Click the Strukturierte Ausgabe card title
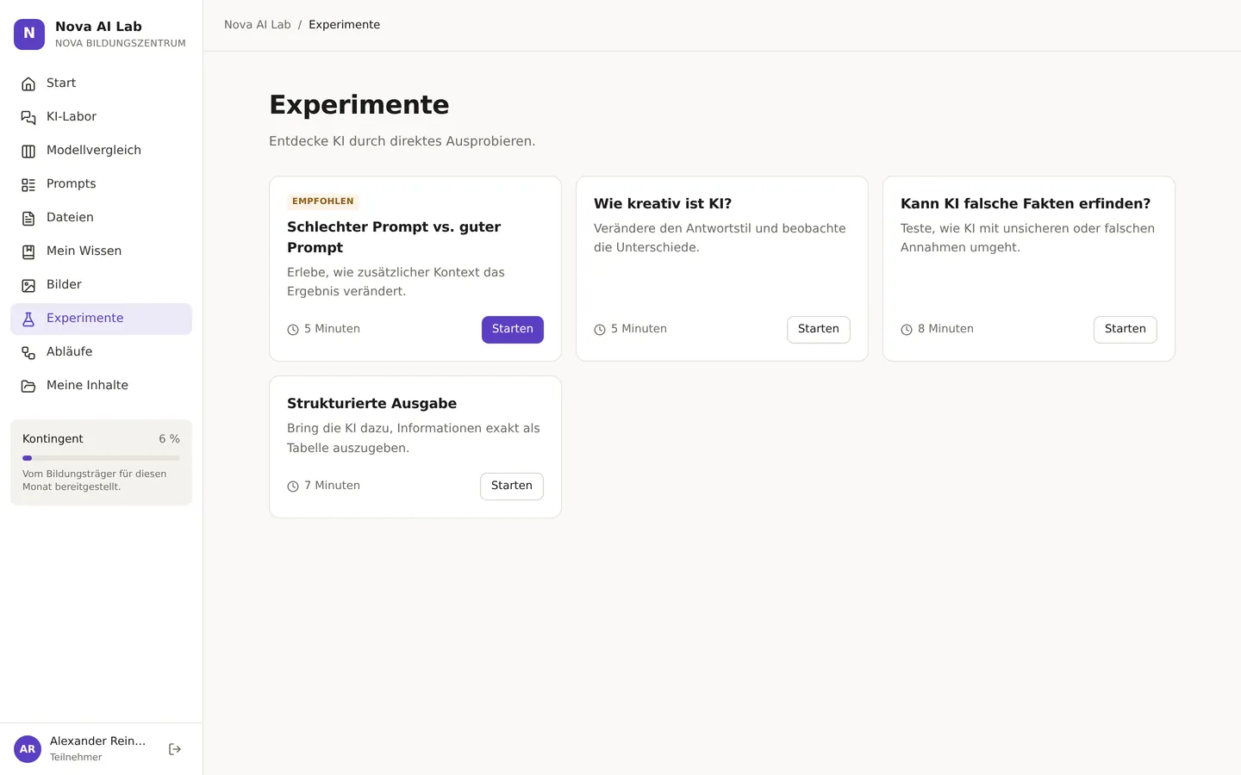This screenshot has height=775, width=1241. [x=372, y=404]
